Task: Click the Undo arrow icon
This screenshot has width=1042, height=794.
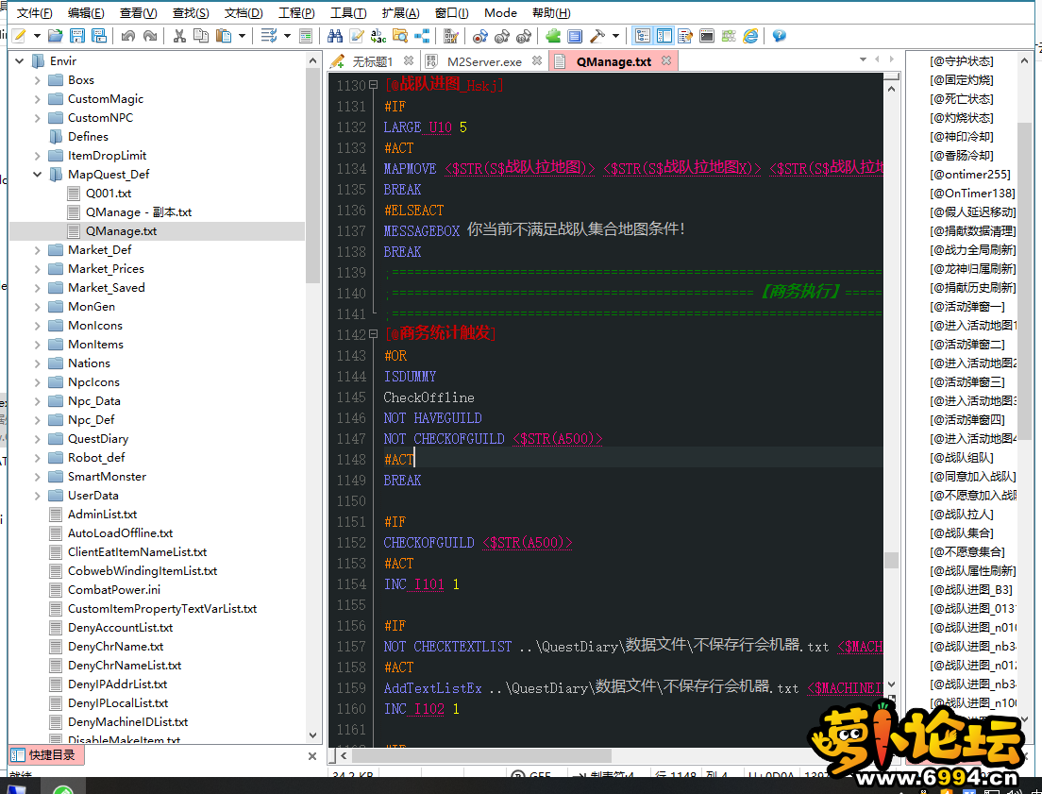Action: [x=127, y=36]
